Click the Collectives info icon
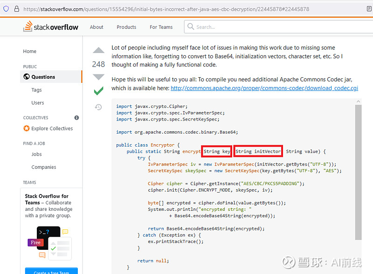373x274 pixels. coord(76,118)
